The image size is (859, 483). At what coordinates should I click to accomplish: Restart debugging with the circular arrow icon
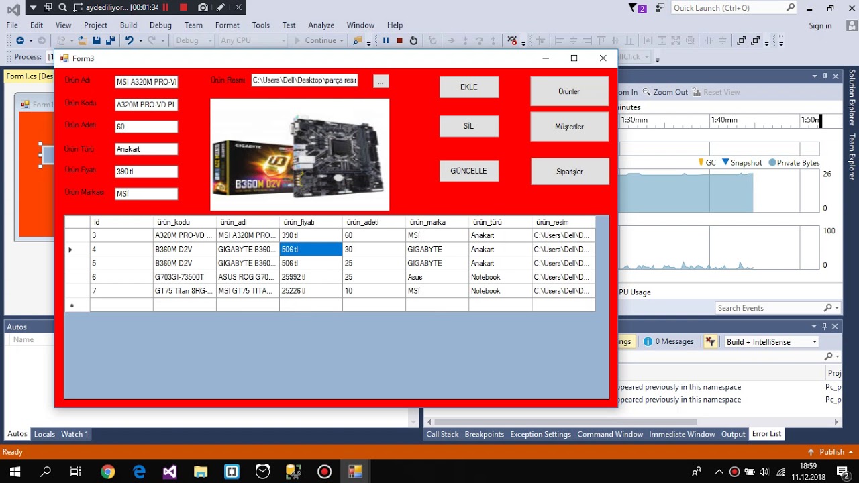(413, 40)
